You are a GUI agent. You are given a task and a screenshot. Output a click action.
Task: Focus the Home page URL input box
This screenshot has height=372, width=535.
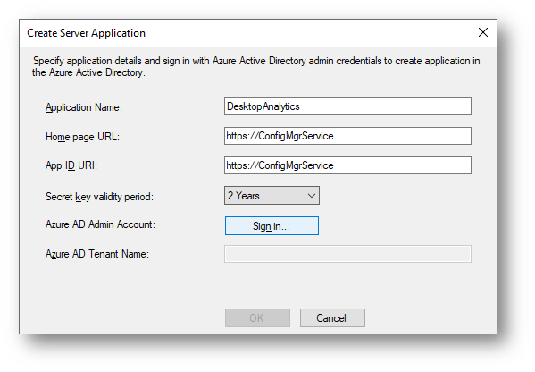tap(347, 136)
